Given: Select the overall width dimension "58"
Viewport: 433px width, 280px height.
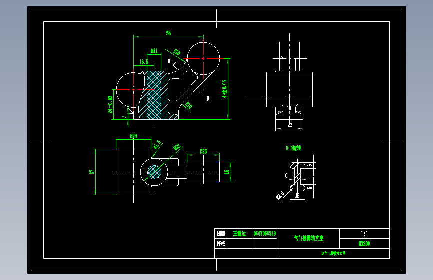Looking at the screenshot, I should point(168,33).
